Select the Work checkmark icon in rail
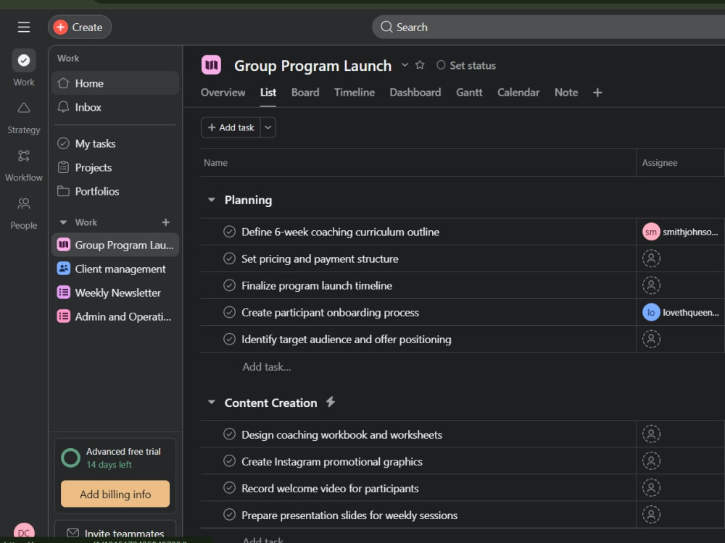Image resolution: width=725 pixels, height=543 pixels. point(24,61)
